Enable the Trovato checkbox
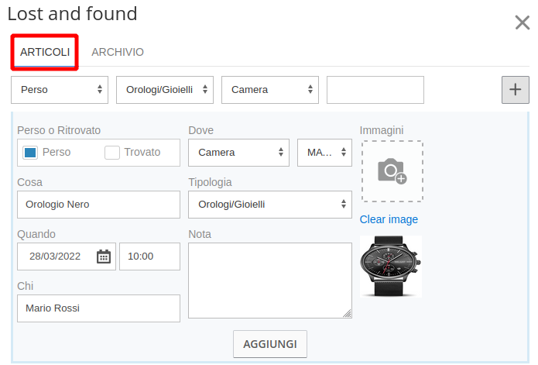Screen dimensions: 538x365 112,153
